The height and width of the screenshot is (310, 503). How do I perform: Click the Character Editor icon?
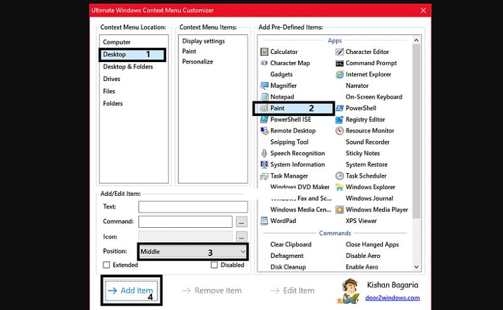tap(340, 52)
